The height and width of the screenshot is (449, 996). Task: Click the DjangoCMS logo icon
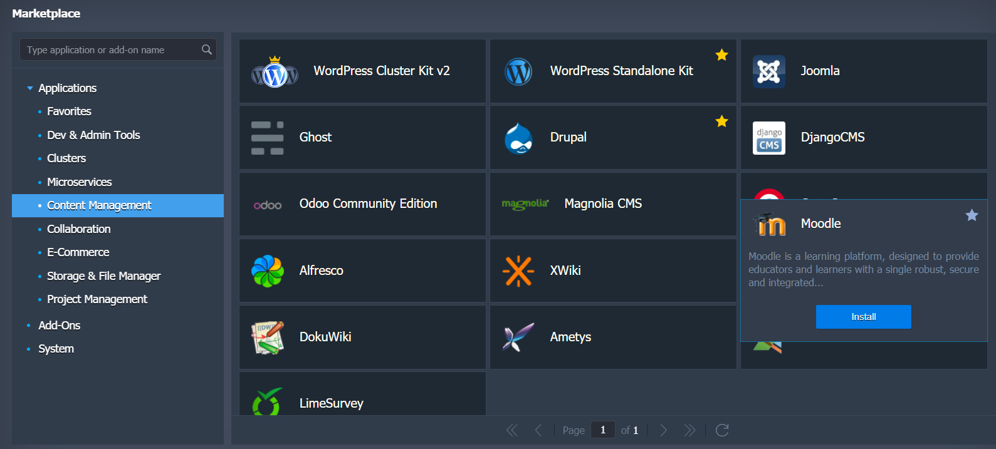coord(769,138)
